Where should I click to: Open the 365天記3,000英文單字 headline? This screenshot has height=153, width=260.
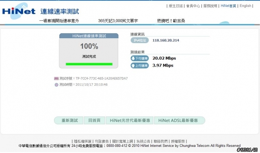(118, 21)
